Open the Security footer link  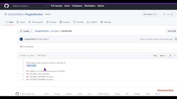coord(69,94)
